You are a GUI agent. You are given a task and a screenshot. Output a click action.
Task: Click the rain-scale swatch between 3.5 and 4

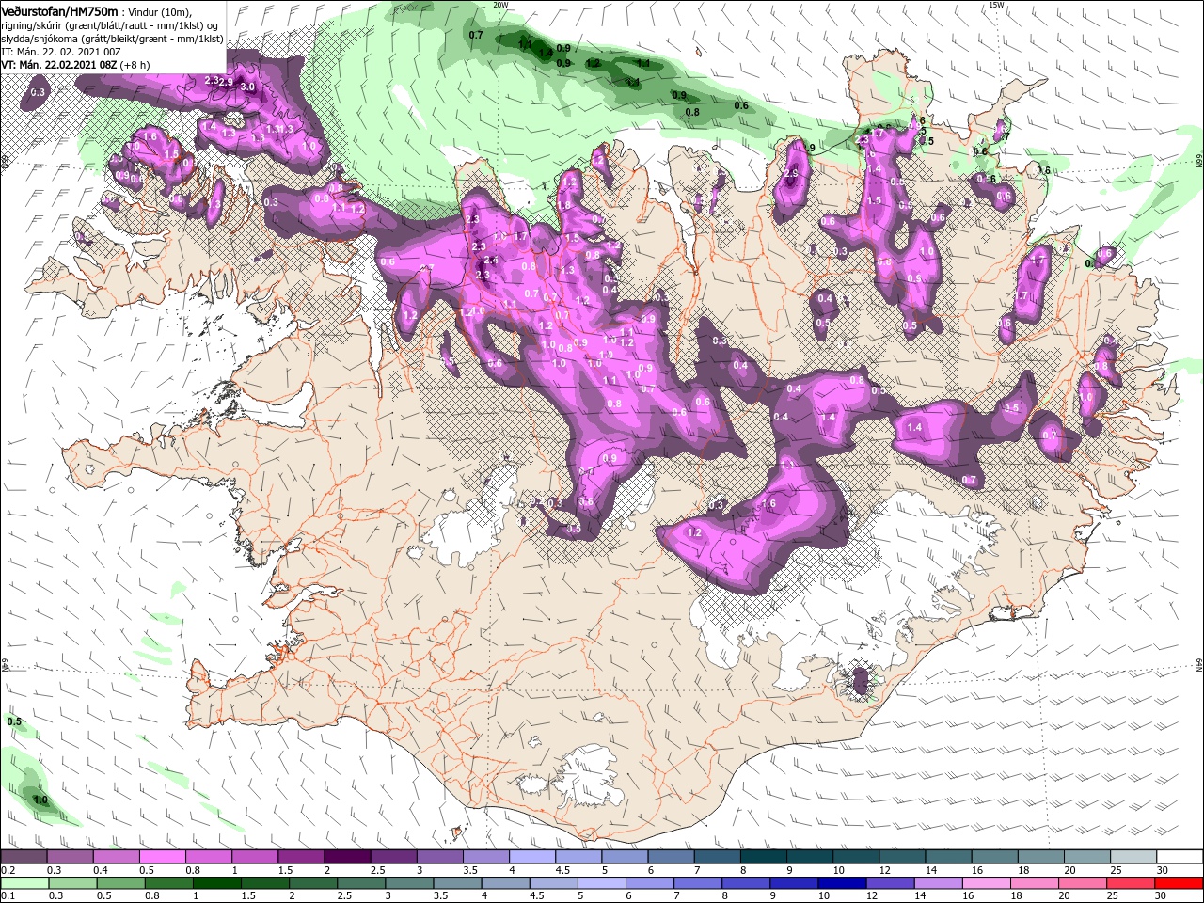[x=457, y=883]
